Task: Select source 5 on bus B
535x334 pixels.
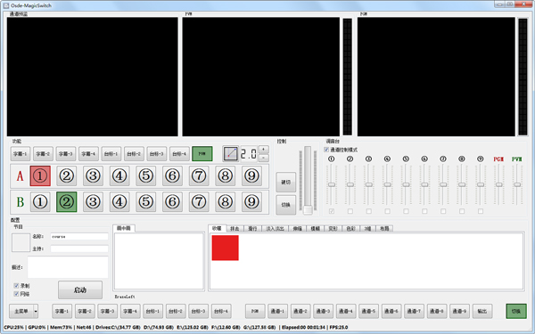Action: click(145, 202)
